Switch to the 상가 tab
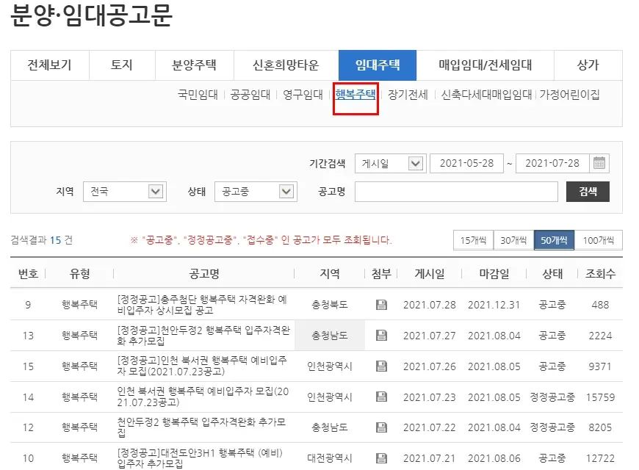The width and height of the screenshot is (639, 470). coord(588,65)
